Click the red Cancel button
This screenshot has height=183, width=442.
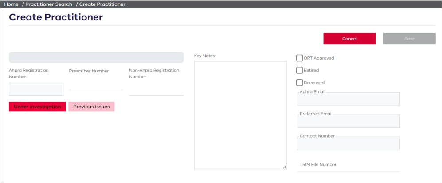point(349,39)
